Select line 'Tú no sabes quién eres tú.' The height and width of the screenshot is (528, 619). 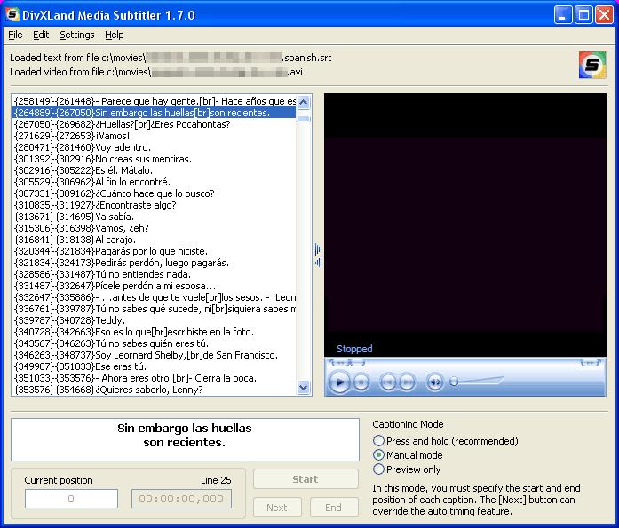click(x=155, y=343)
